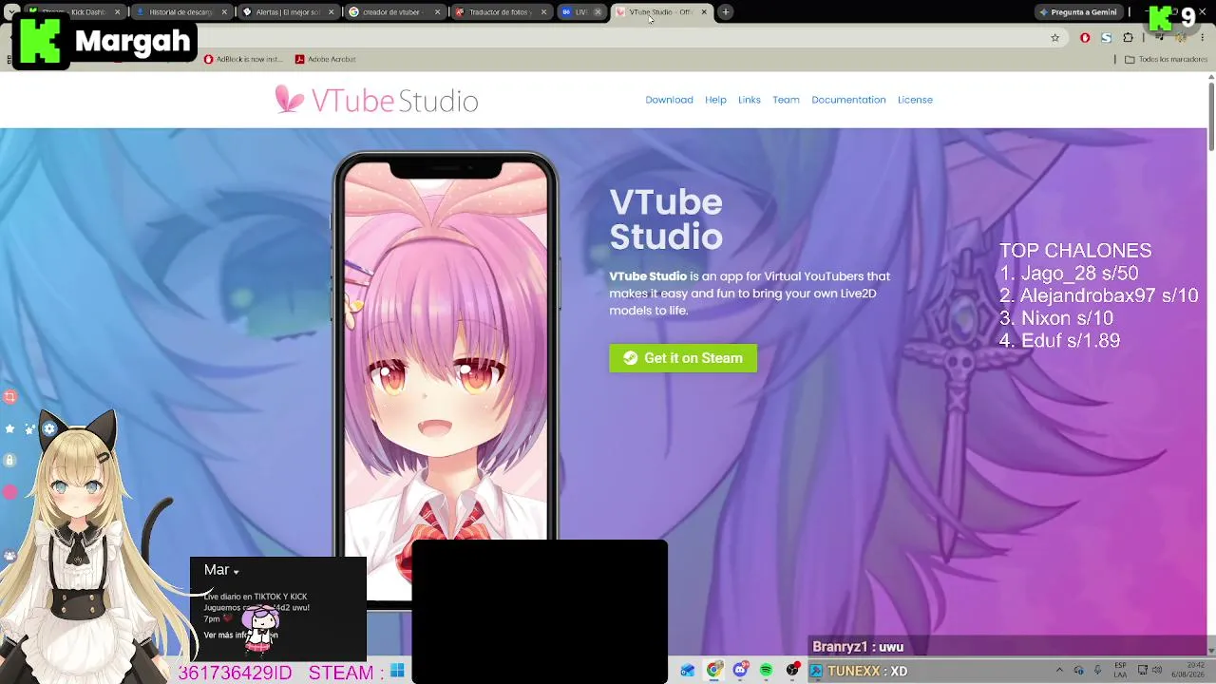This screenshot has width=1216, height=684.
Task: Switch to the Traductor de fotos tab
Action: pos(502,12)
